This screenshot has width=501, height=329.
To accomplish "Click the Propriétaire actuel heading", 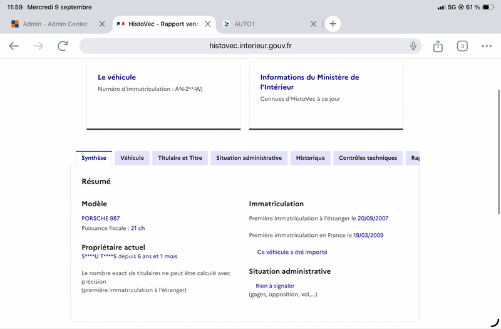I will [x=113, y=248].
